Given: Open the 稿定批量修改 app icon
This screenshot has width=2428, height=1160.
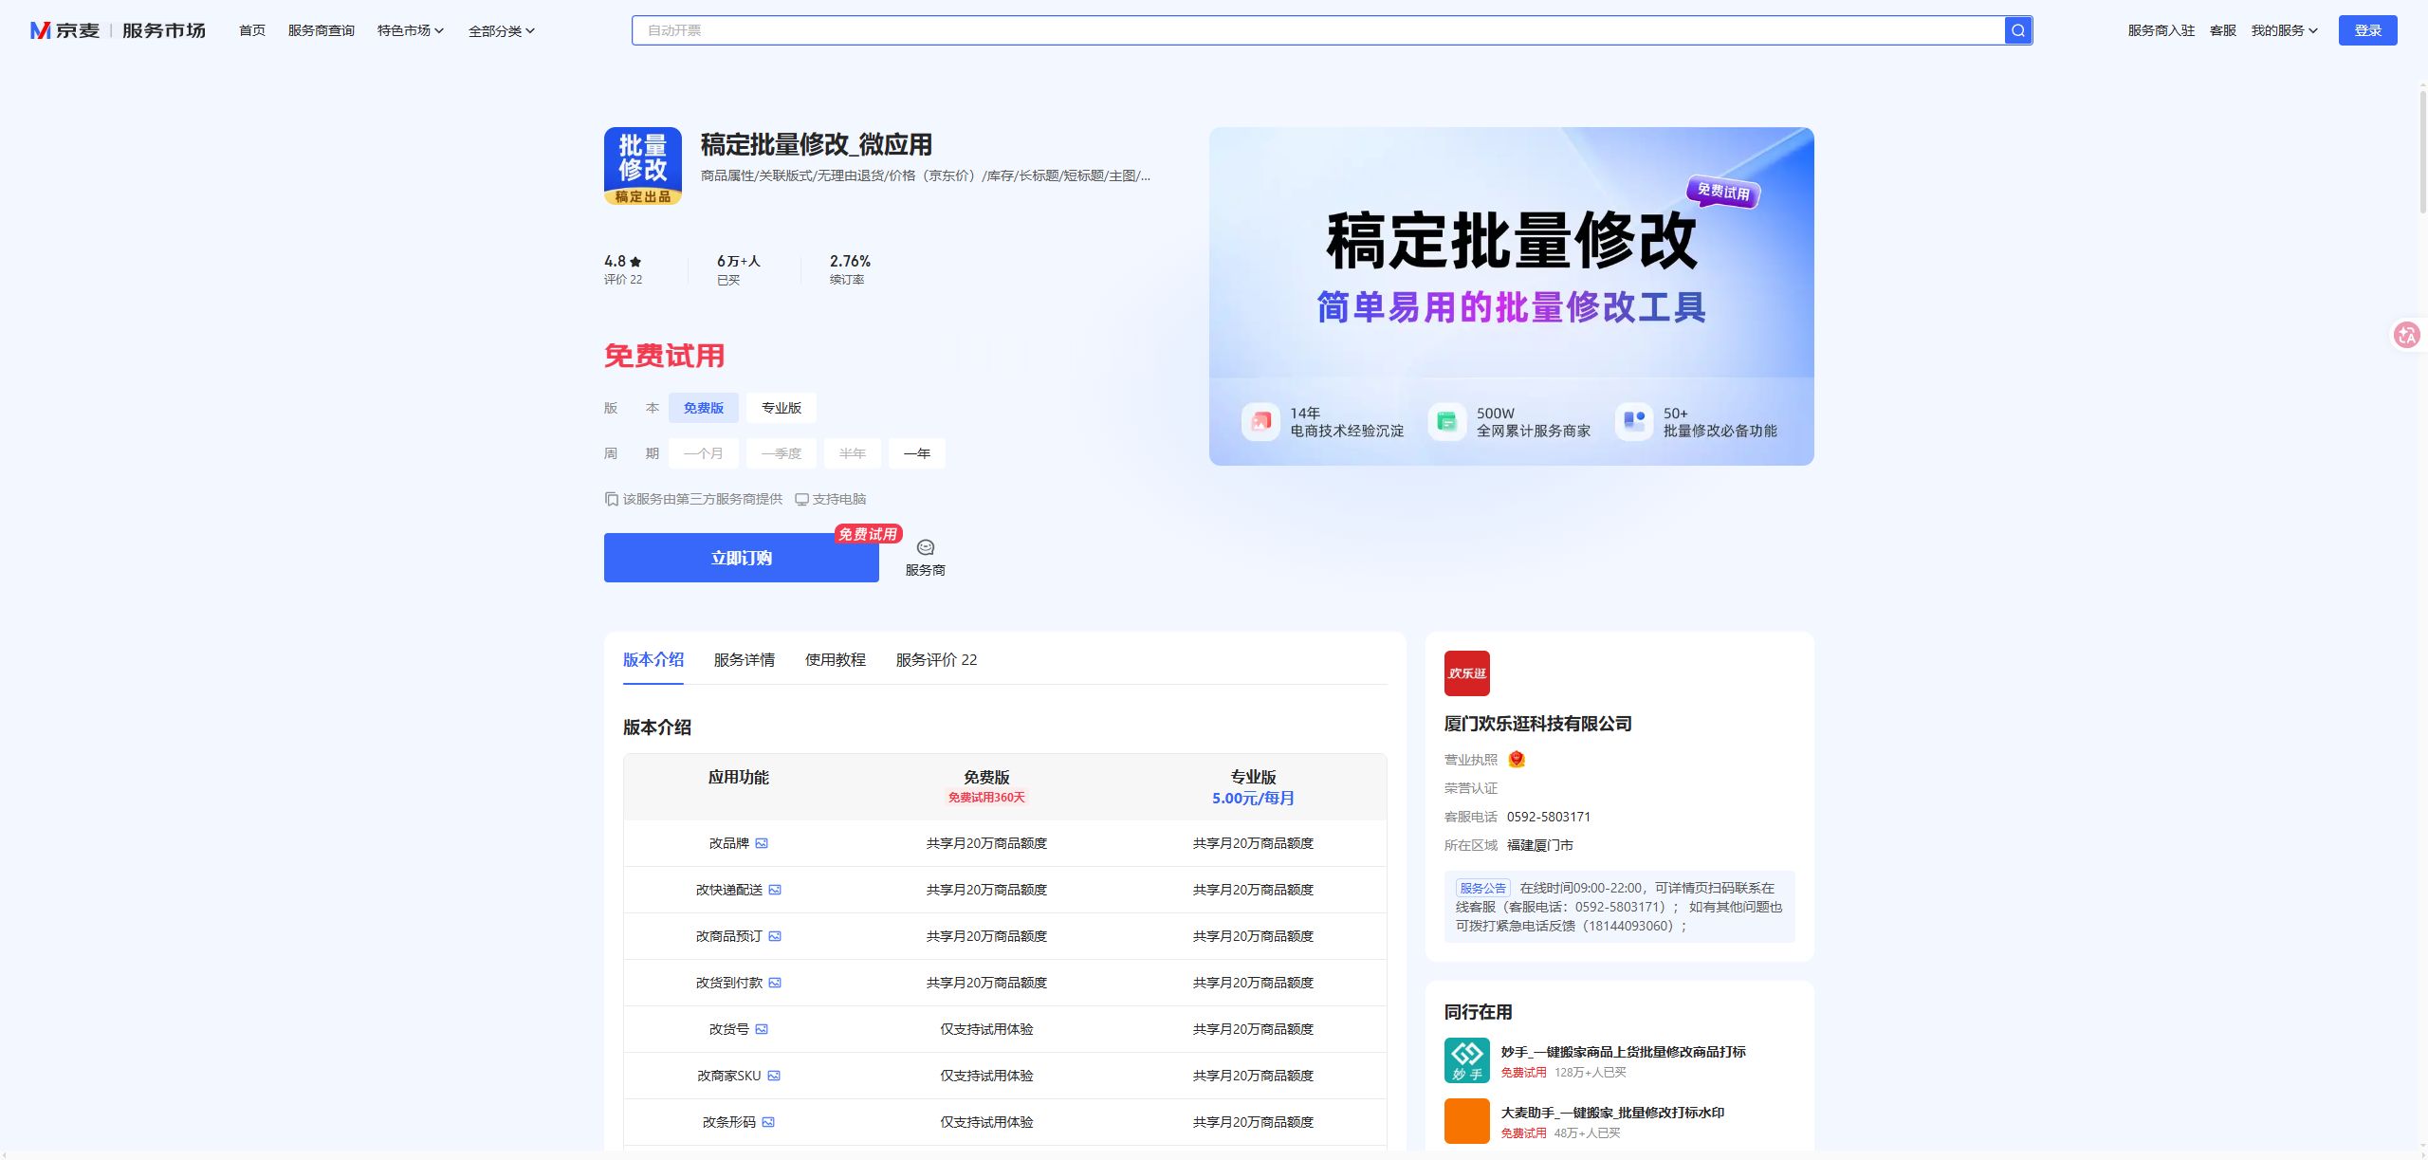Looking at the screenshot, I should click(643, 166).
